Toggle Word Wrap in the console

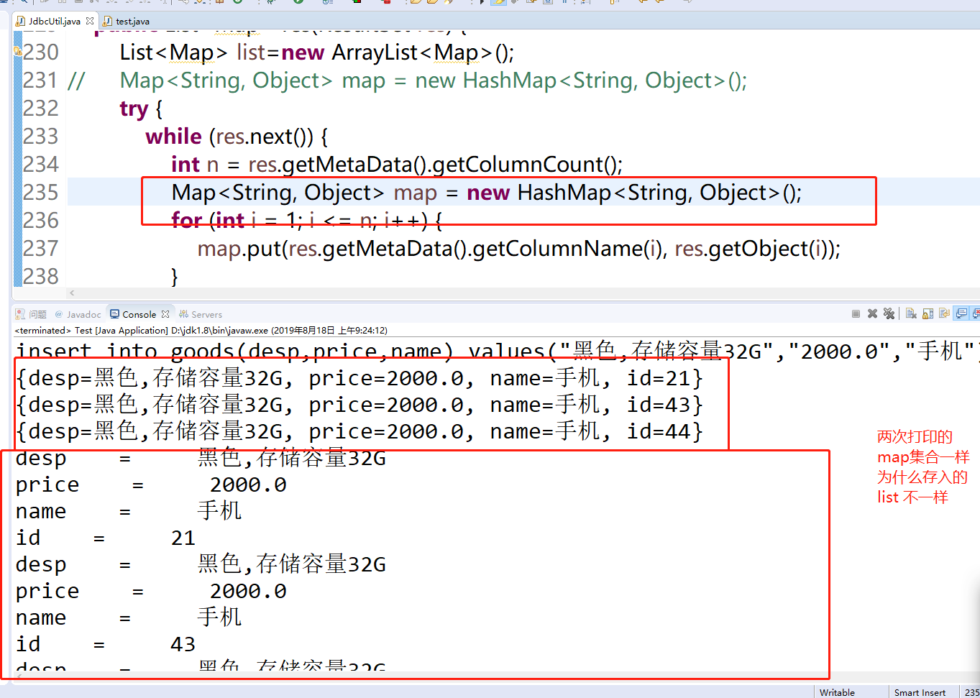pyautogui.click(x=944, y=313)
